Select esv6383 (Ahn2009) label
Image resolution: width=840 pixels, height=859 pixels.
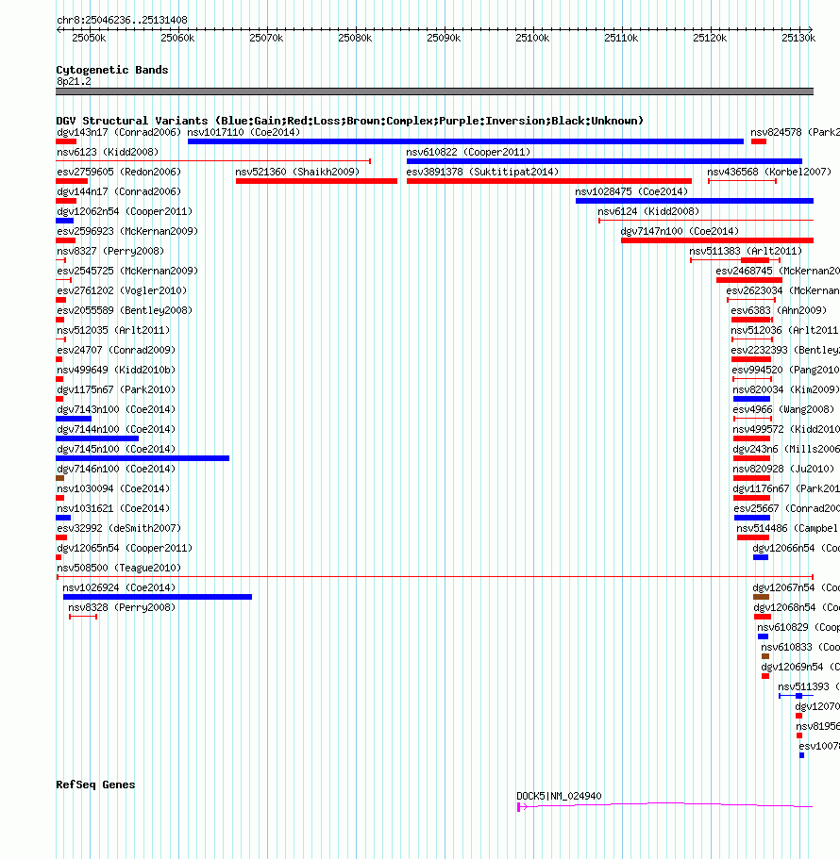click(x=779, y=309)
